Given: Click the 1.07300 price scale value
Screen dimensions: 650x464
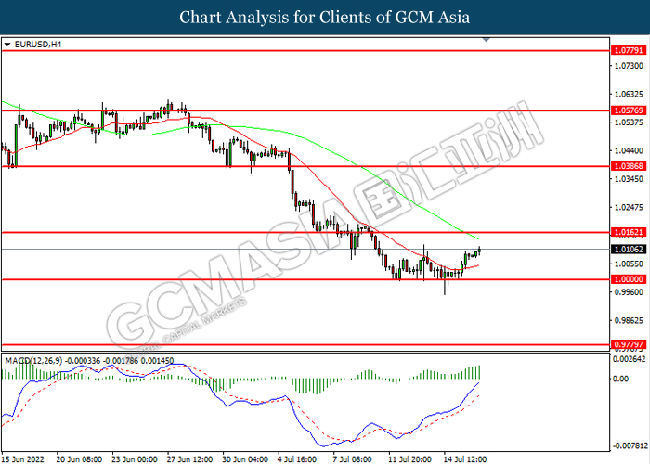Looking at the screenshot, I should coord(629,66).
